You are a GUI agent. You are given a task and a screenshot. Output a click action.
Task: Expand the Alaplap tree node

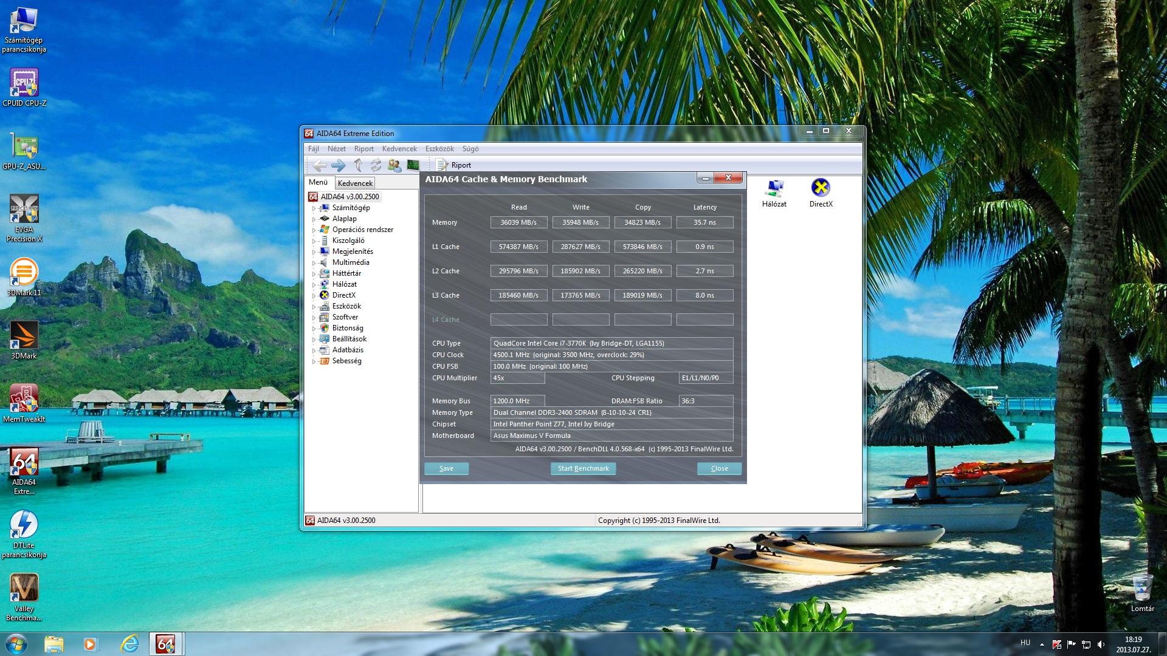coord(314,219)
